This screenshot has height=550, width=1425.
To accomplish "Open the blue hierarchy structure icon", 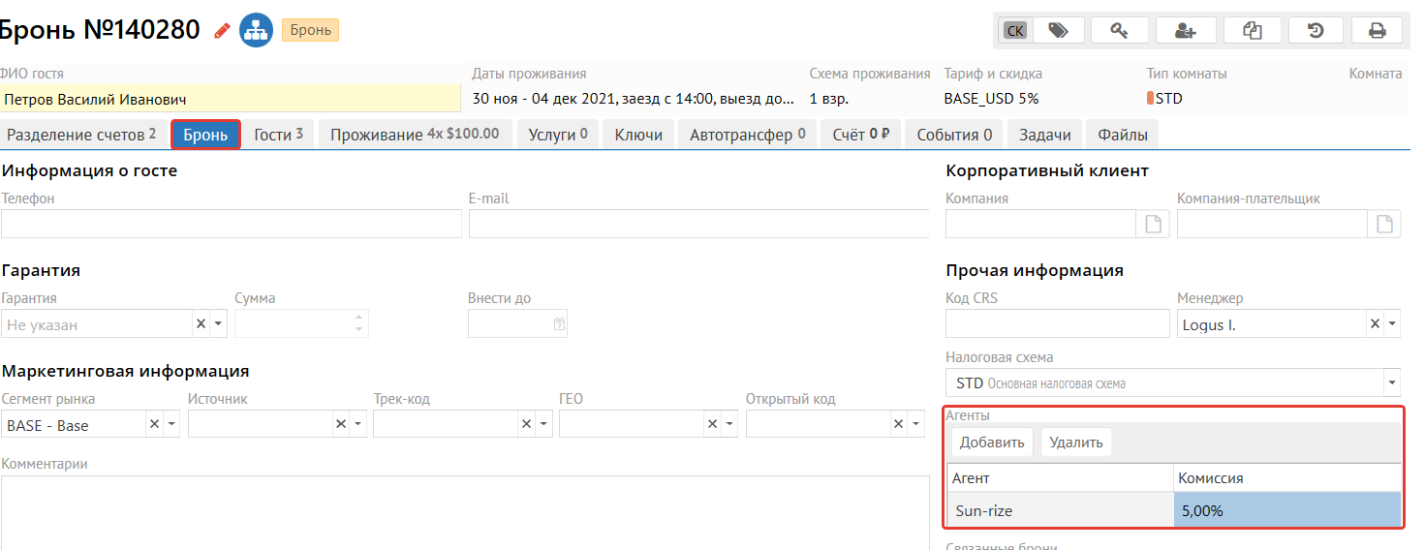I will click(256, 30).
